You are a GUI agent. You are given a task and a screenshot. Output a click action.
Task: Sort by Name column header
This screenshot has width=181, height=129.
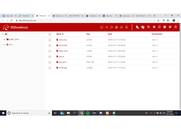click(x=60, y=34)
